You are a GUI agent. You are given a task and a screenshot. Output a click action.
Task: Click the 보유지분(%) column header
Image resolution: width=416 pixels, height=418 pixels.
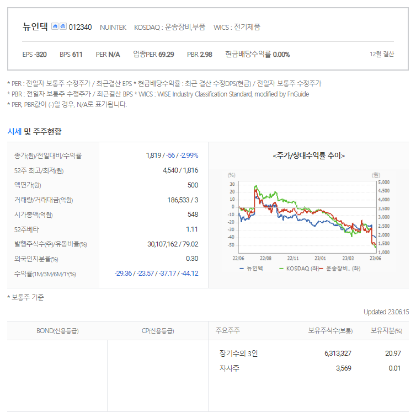tap(386, 331)
